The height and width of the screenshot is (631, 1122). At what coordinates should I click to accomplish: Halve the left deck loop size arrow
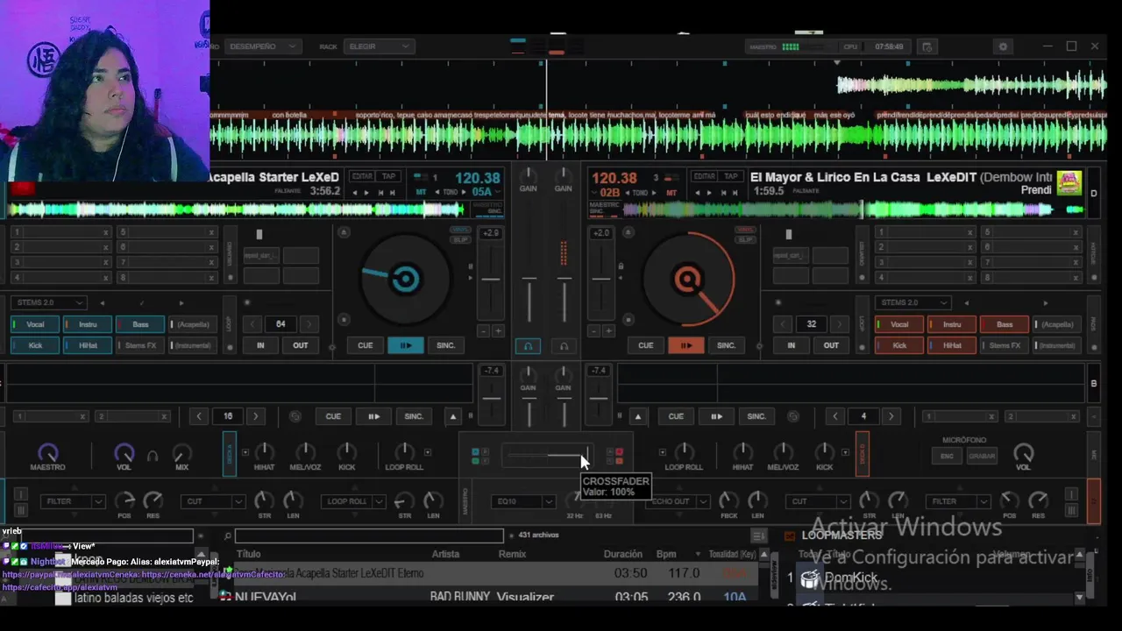[253, 324]
